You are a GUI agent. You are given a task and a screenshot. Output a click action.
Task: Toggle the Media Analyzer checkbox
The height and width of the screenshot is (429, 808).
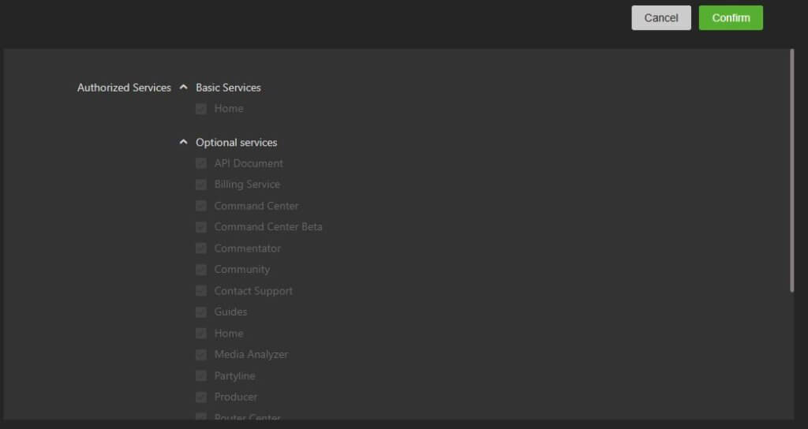click(x=201, y=355)
